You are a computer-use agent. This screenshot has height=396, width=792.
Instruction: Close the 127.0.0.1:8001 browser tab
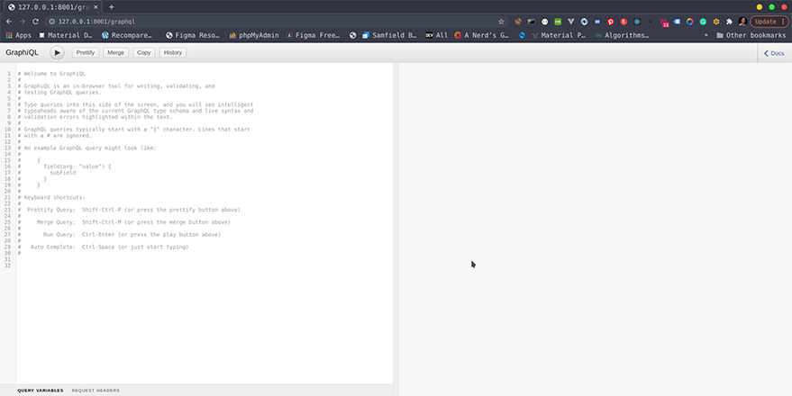tap(96, 7)
